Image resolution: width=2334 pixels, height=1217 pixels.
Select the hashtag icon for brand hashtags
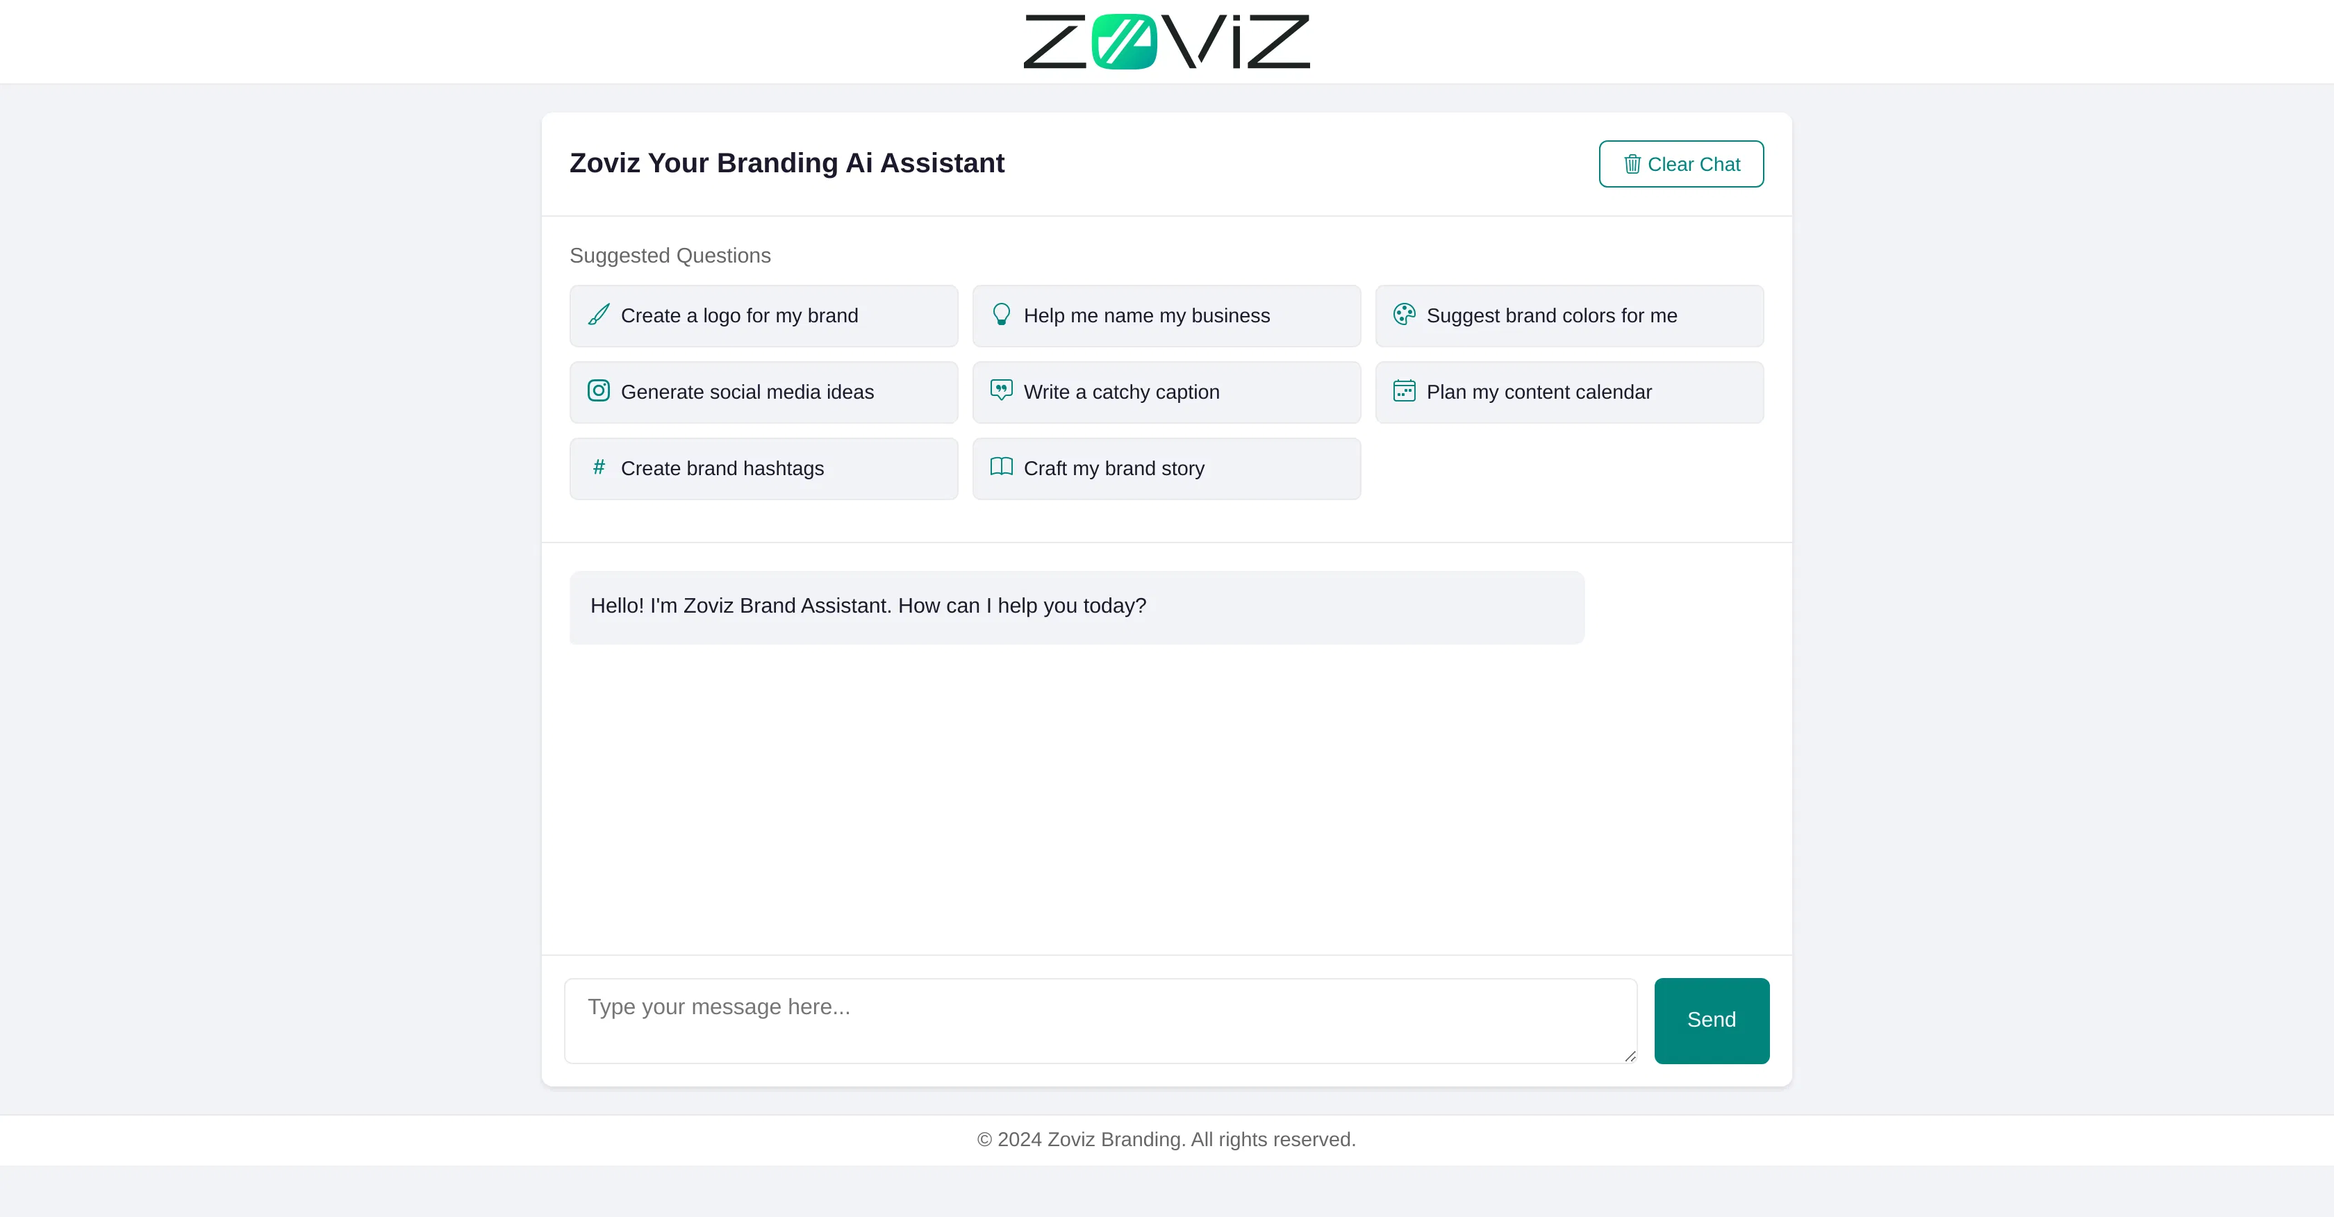(x=598, y=467)
